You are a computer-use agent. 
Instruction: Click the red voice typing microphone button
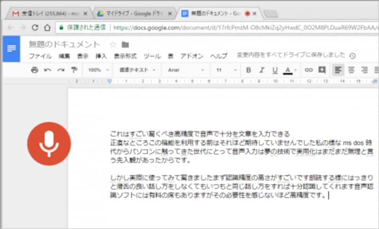click(x=49, y=144)
